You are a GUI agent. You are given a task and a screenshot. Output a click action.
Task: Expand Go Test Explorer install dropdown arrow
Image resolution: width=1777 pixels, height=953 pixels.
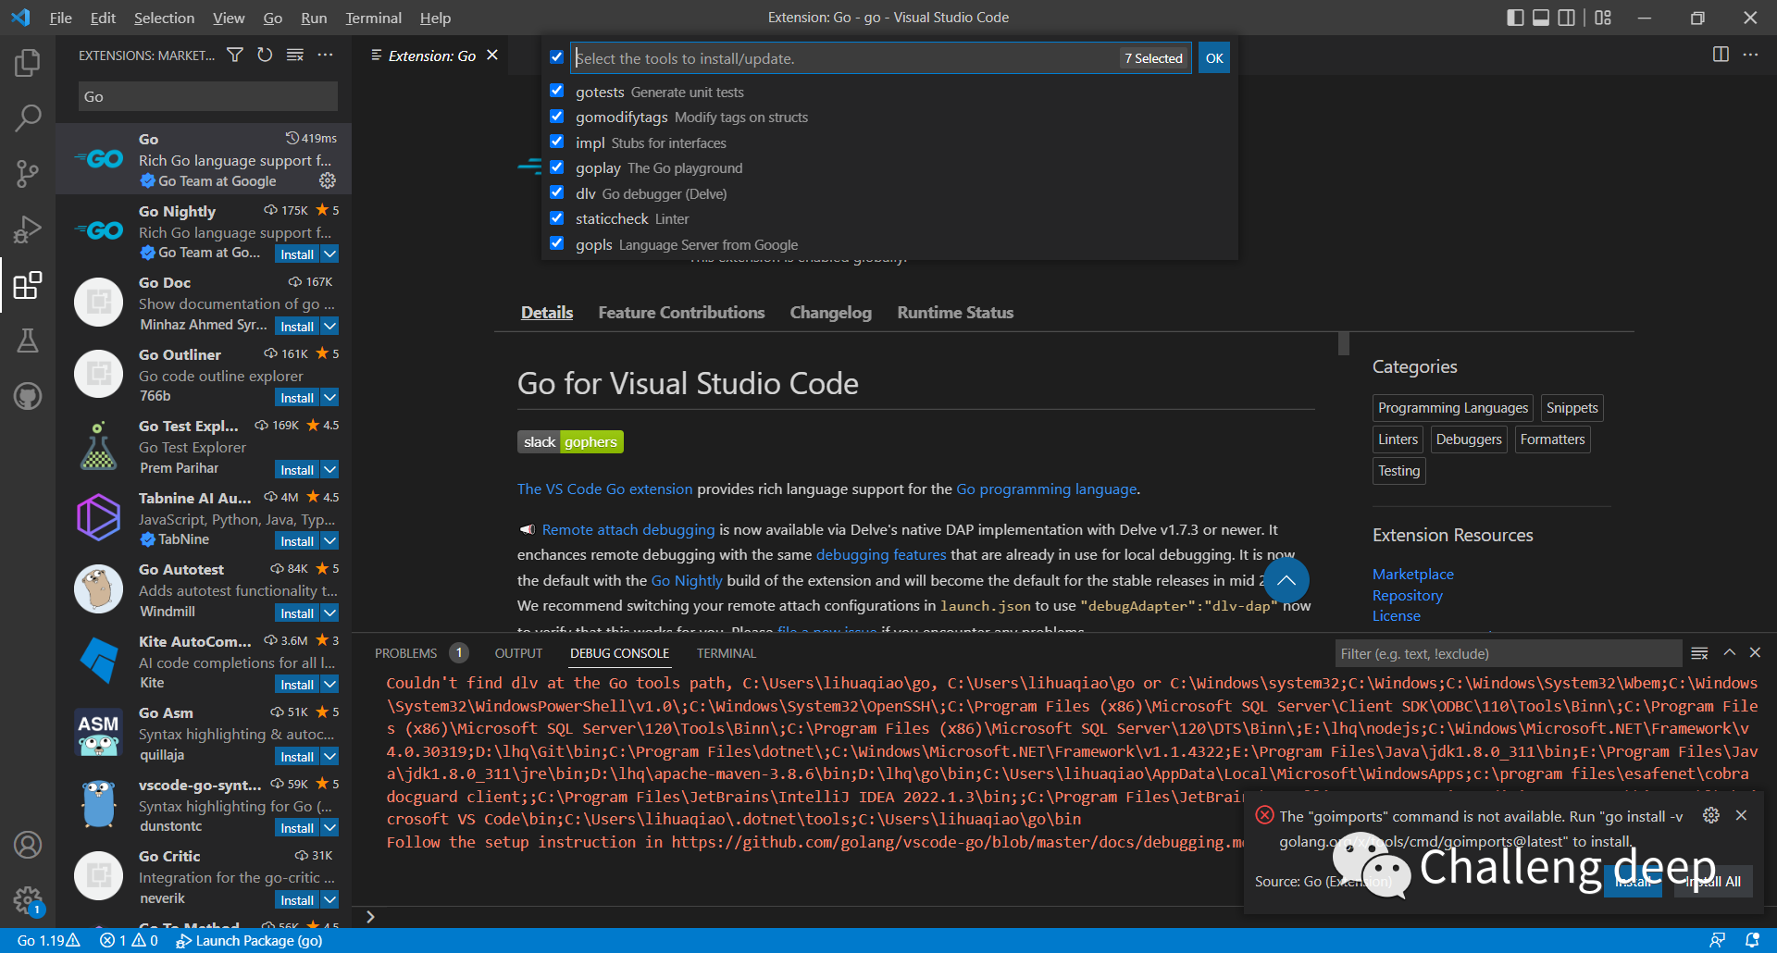click(330, 469)
